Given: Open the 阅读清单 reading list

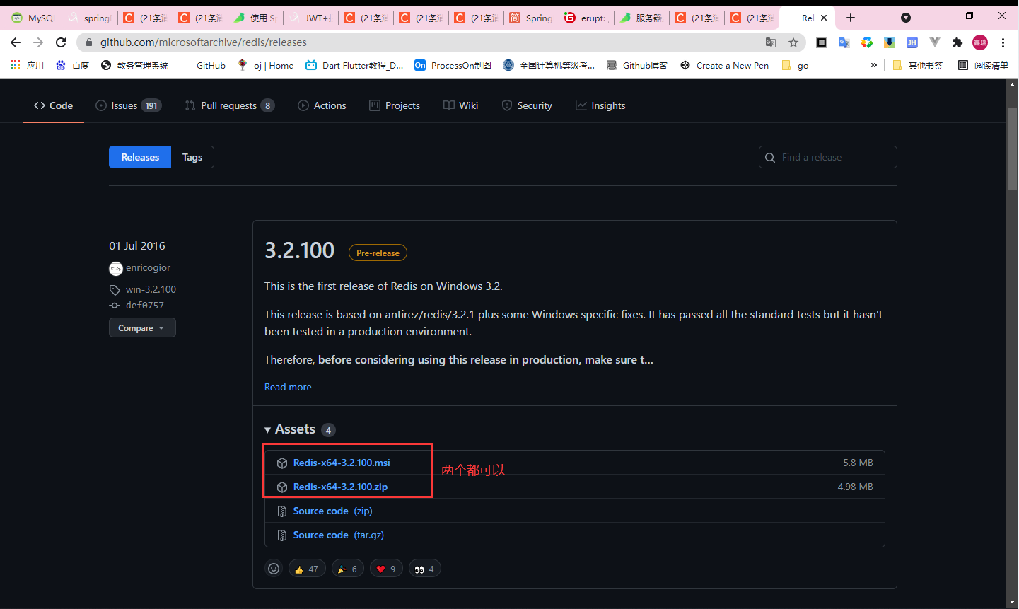Looking at the screenshot, I should click(983, 65).
